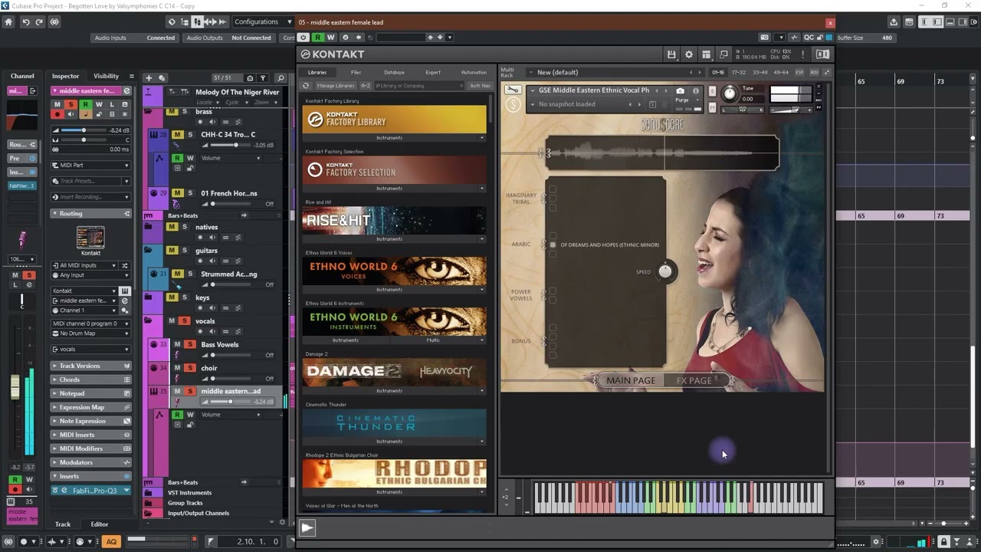
Task: Toggle Kontakt minimized view icon
Action: point(723,54)
